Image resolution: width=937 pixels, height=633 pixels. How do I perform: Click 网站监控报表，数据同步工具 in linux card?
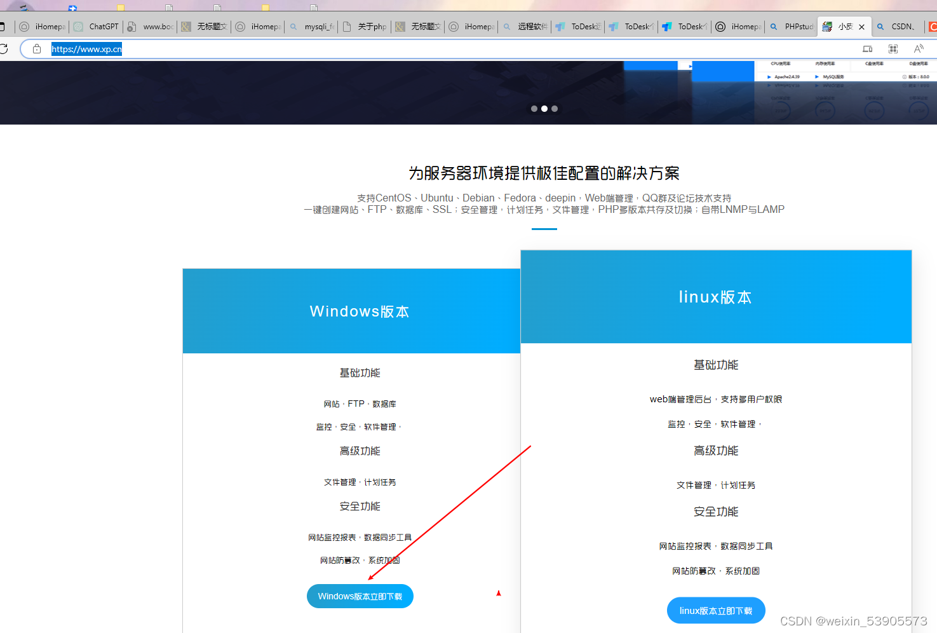coord(716,546)
